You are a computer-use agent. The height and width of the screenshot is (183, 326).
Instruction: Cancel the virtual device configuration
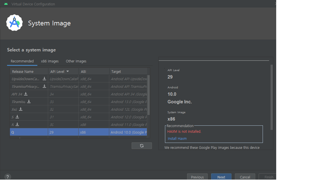click(245, 177)
